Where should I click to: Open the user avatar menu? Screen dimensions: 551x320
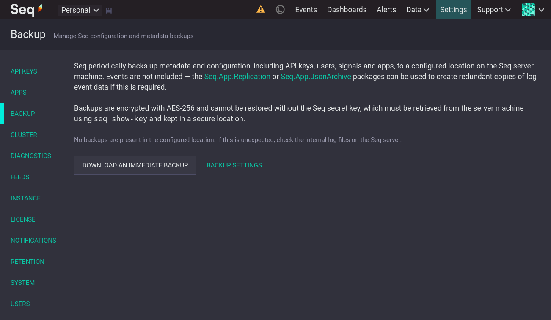click(x=533, y=10)
